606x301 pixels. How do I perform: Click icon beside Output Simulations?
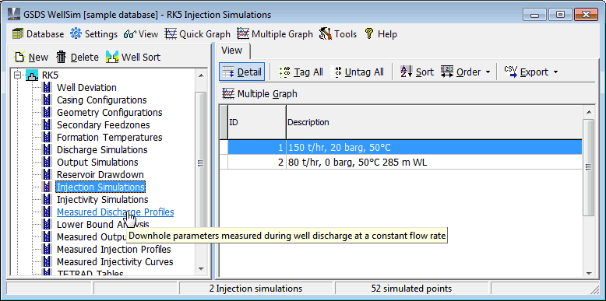48,162
